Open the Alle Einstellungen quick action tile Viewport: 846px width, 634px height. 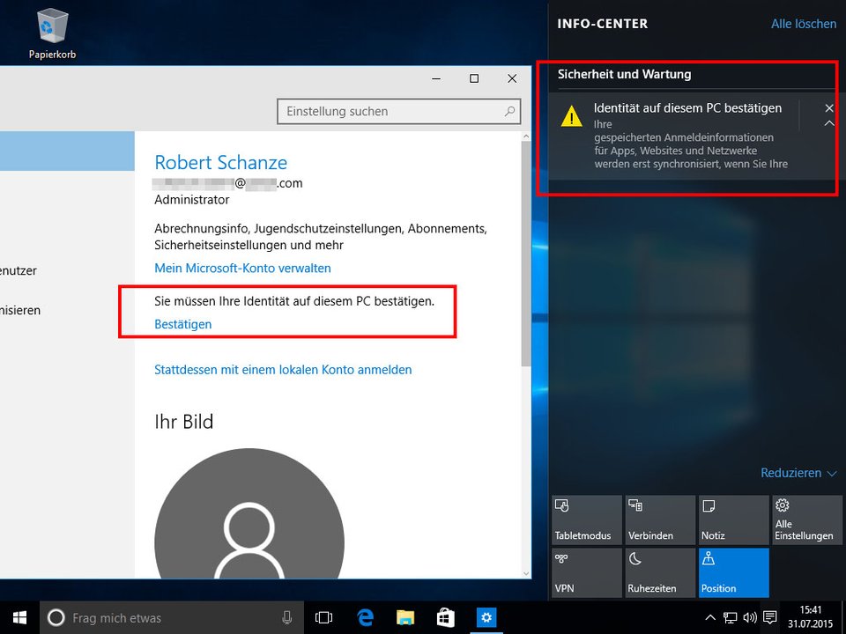point(806,519)
